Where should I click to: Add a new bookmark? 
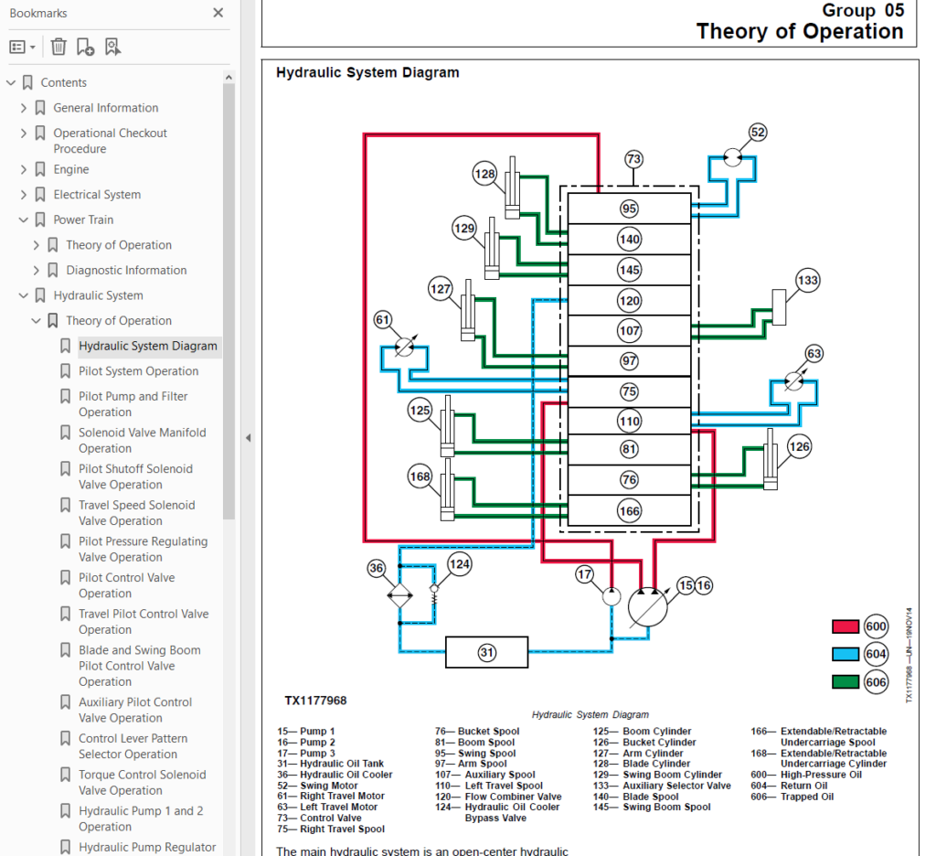(x=85, y=47)
